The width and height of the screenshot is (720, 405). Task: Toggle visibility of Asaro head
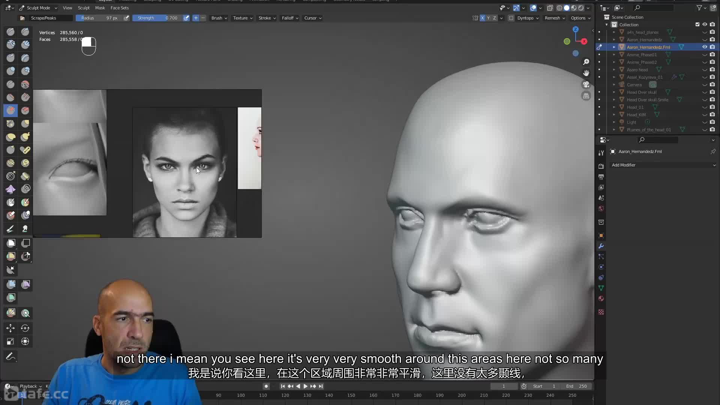(x=705, y=69)
